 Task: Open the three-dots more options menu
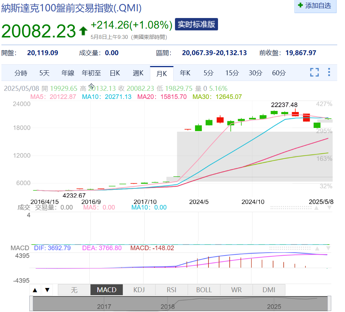(329, 72)
